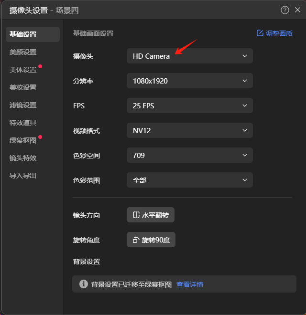Click the 摄像头 field label
Viewport: 306px width, 315px height.
(83, 56)
